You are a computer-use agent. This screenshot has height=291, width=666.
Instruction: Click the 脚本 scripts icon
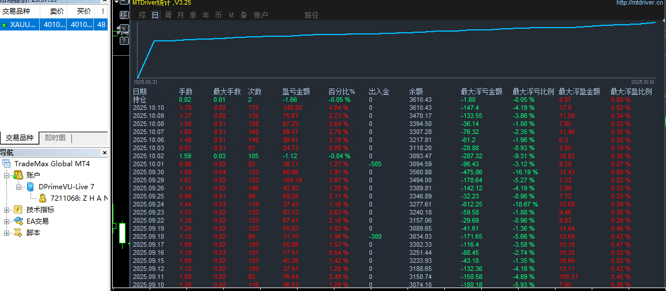click(x=18, y=232)
